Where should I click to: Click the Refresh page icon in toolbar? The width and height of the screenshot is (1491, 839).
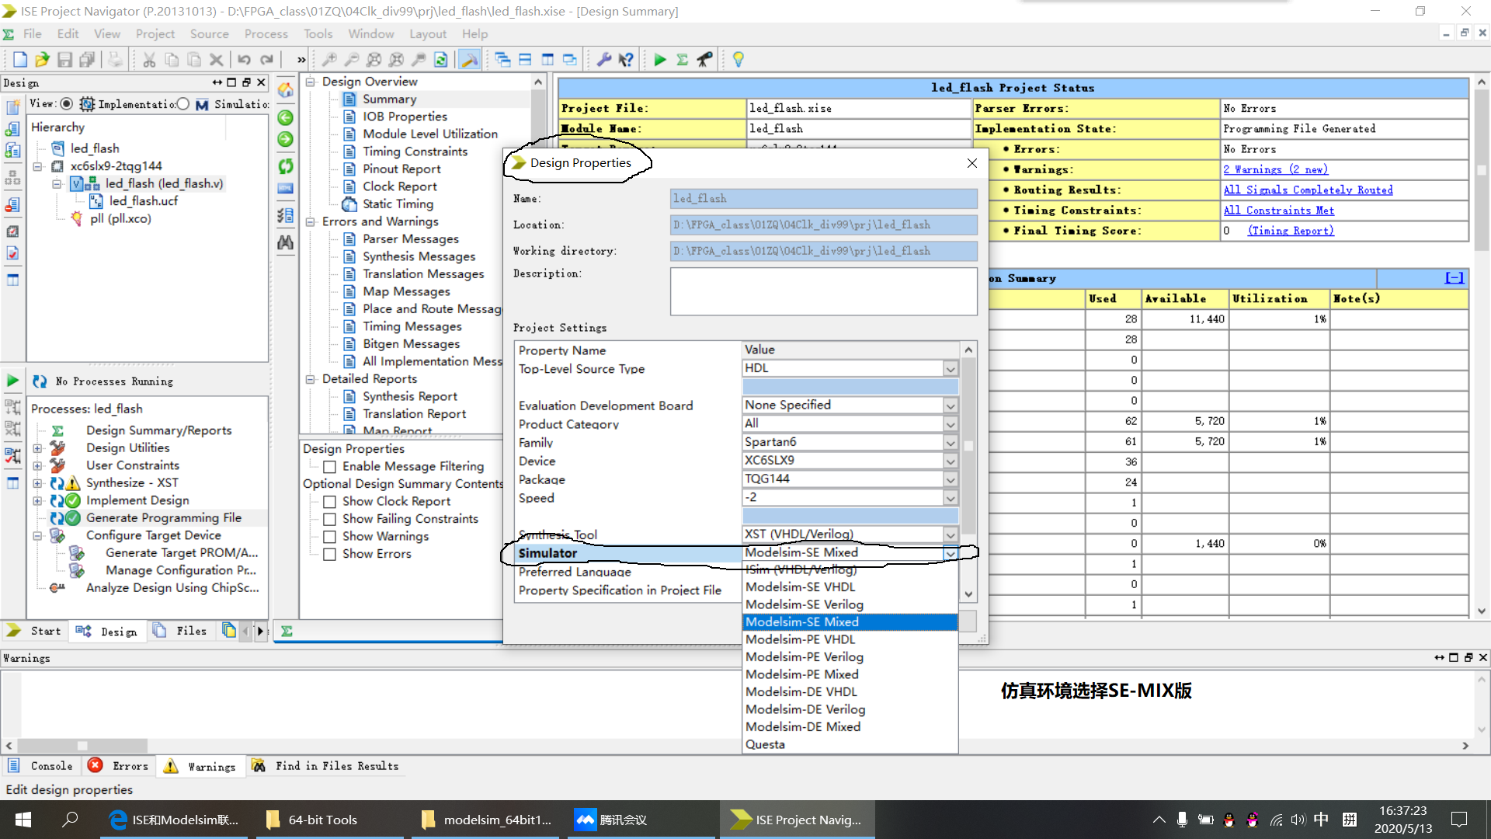pos(441,60)
